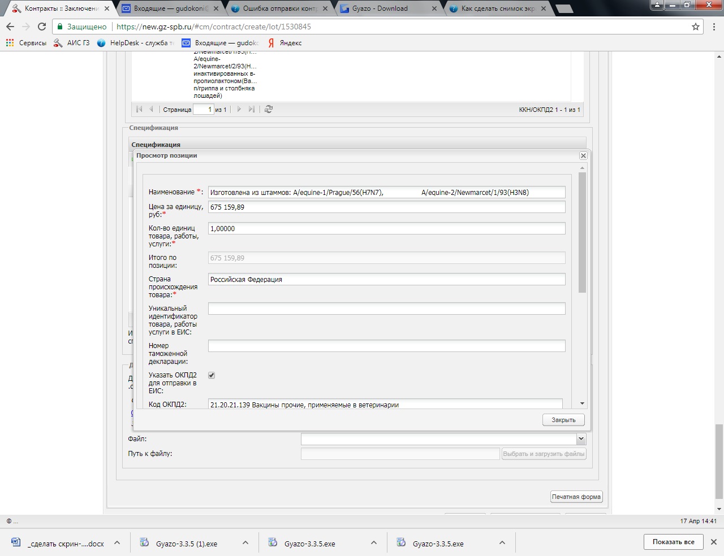Click the address bar URL
This screenshot has height=556, width=724.
click(x=214, y=27)
